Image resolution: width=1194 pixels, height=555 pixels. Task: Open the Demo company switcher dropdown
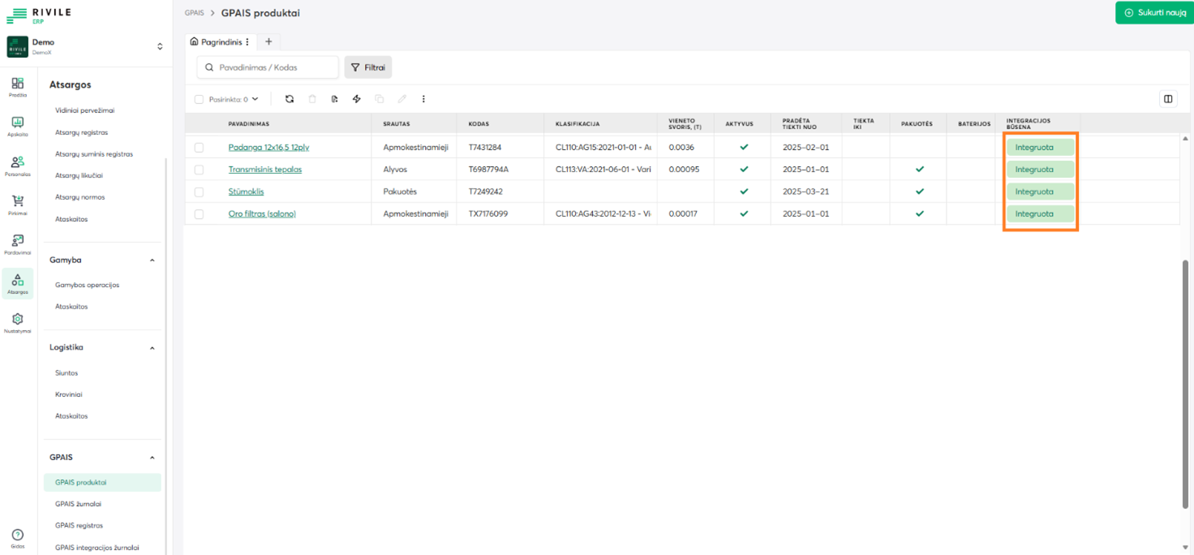[160, 46]
